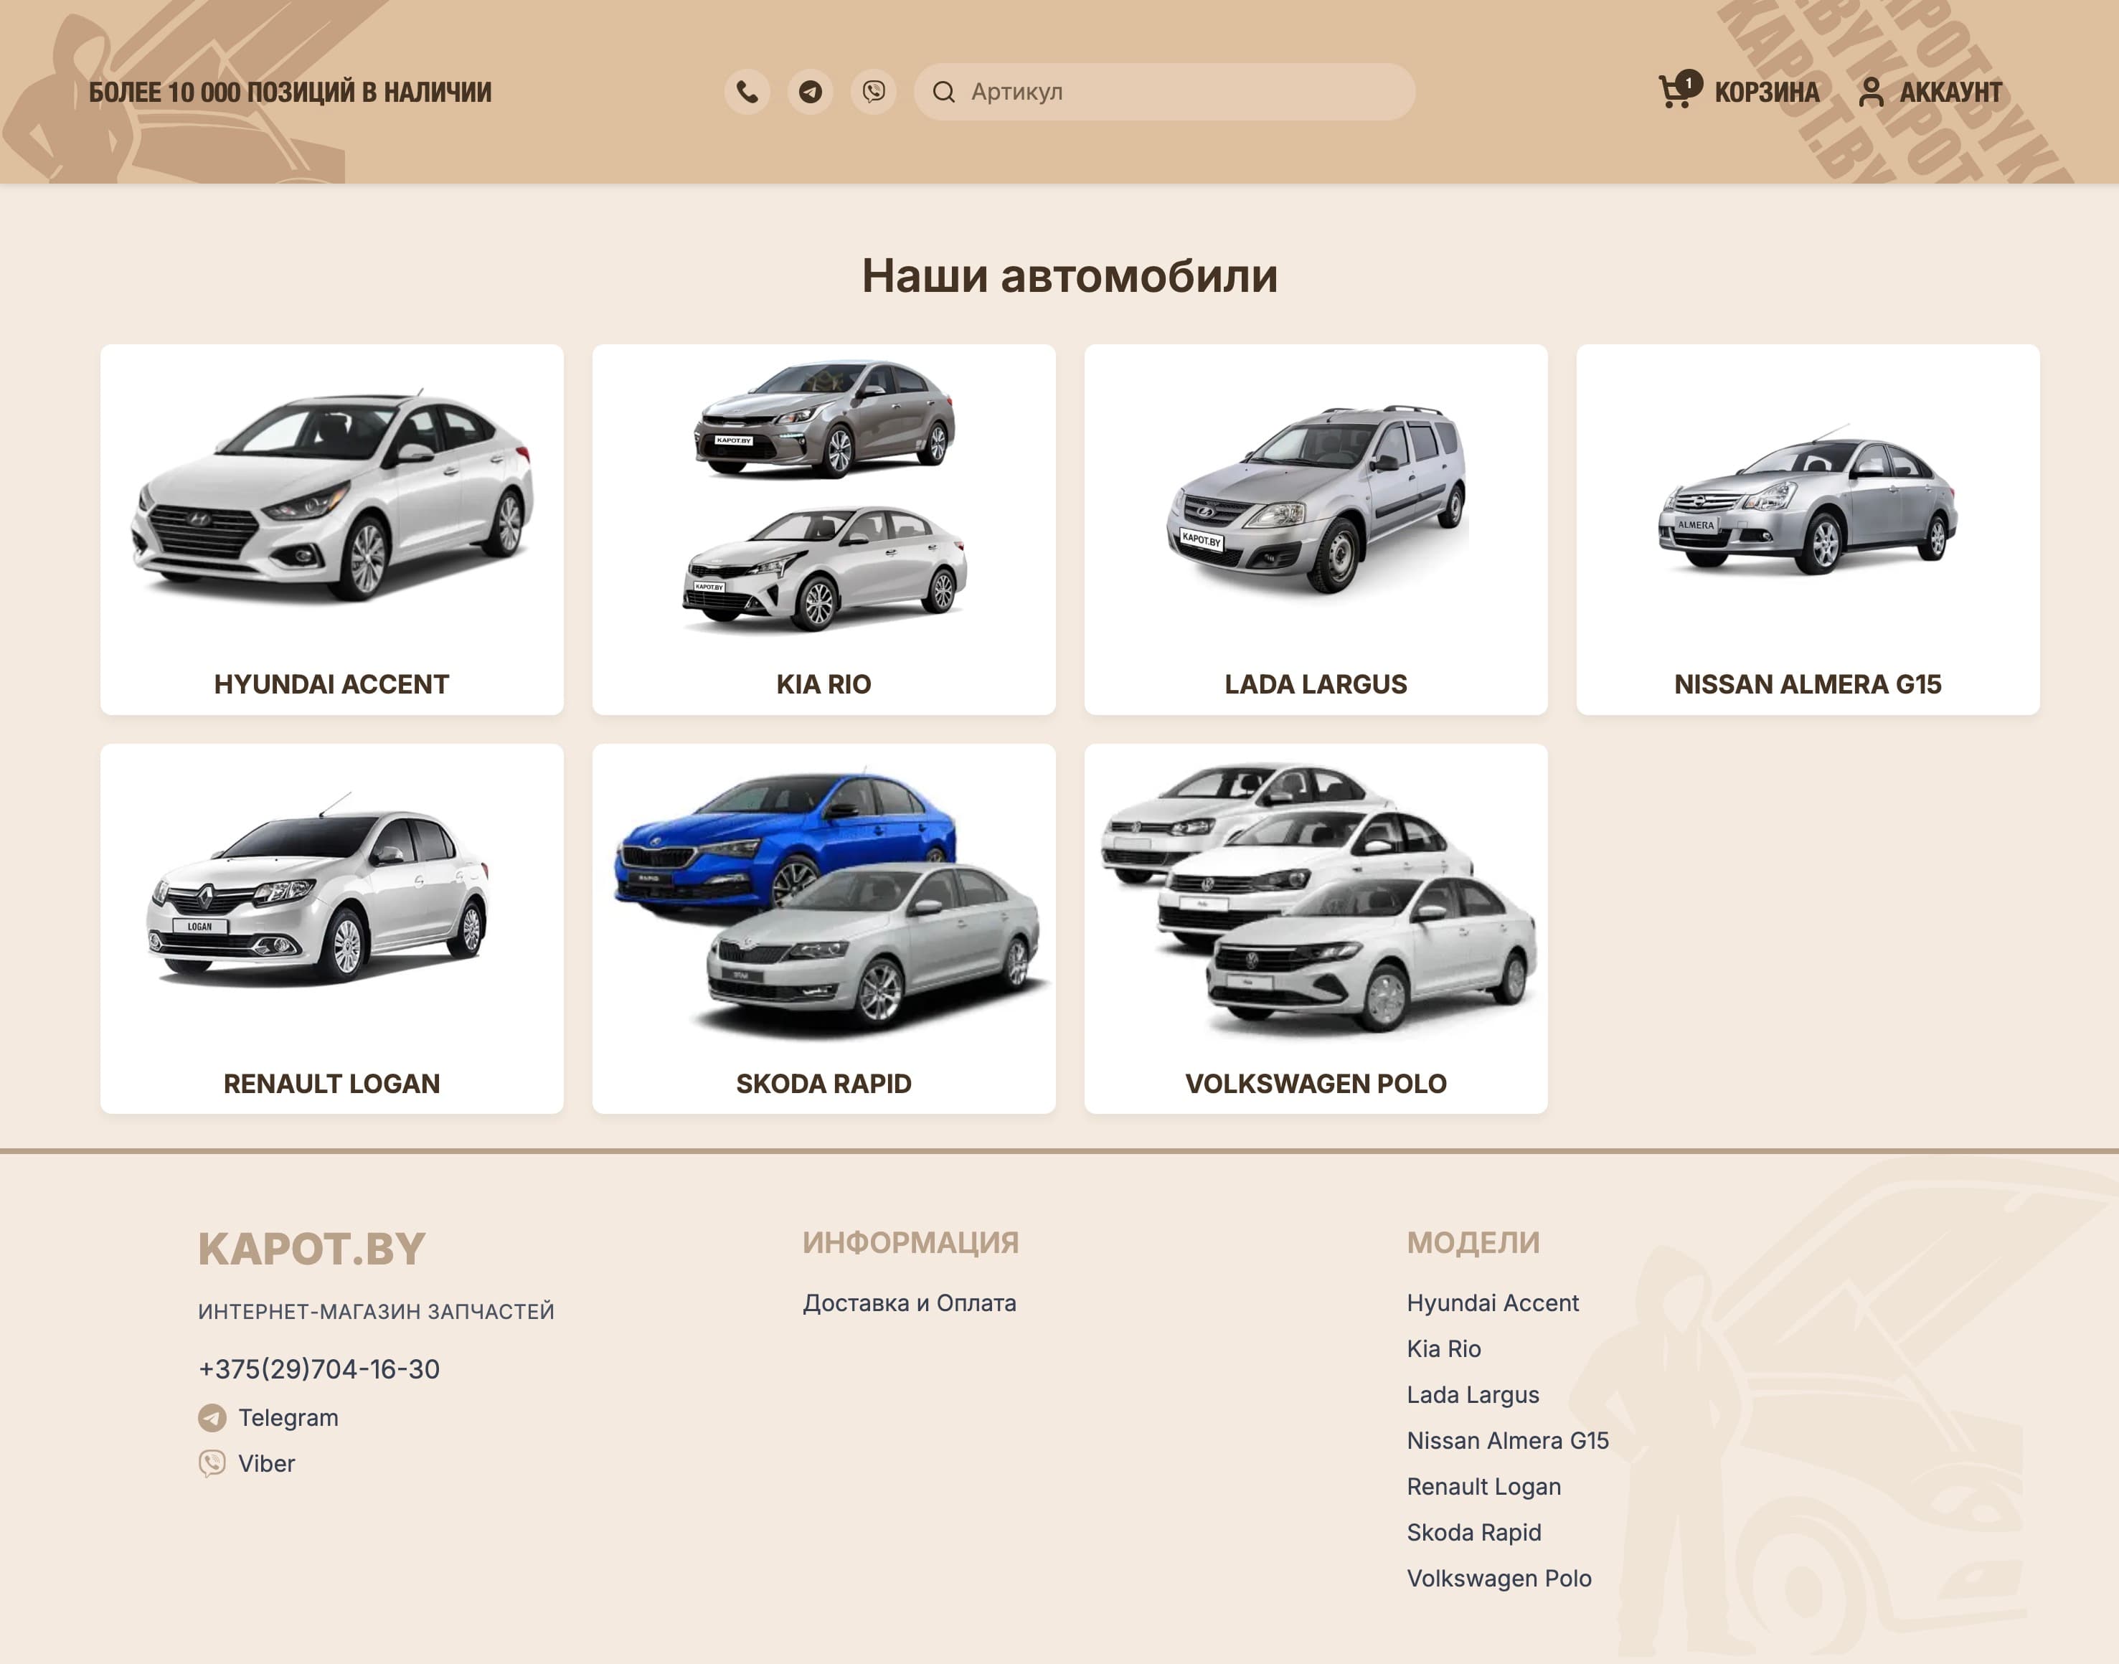Screen dimensions: 2119x1664
Task: Go to Kia Rio in footer models
Action: [1444, 1348]
